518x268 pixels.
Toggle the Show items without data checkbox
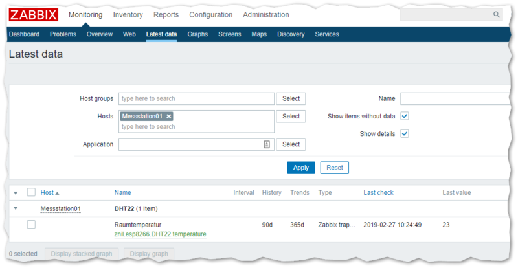pos(405,116)
